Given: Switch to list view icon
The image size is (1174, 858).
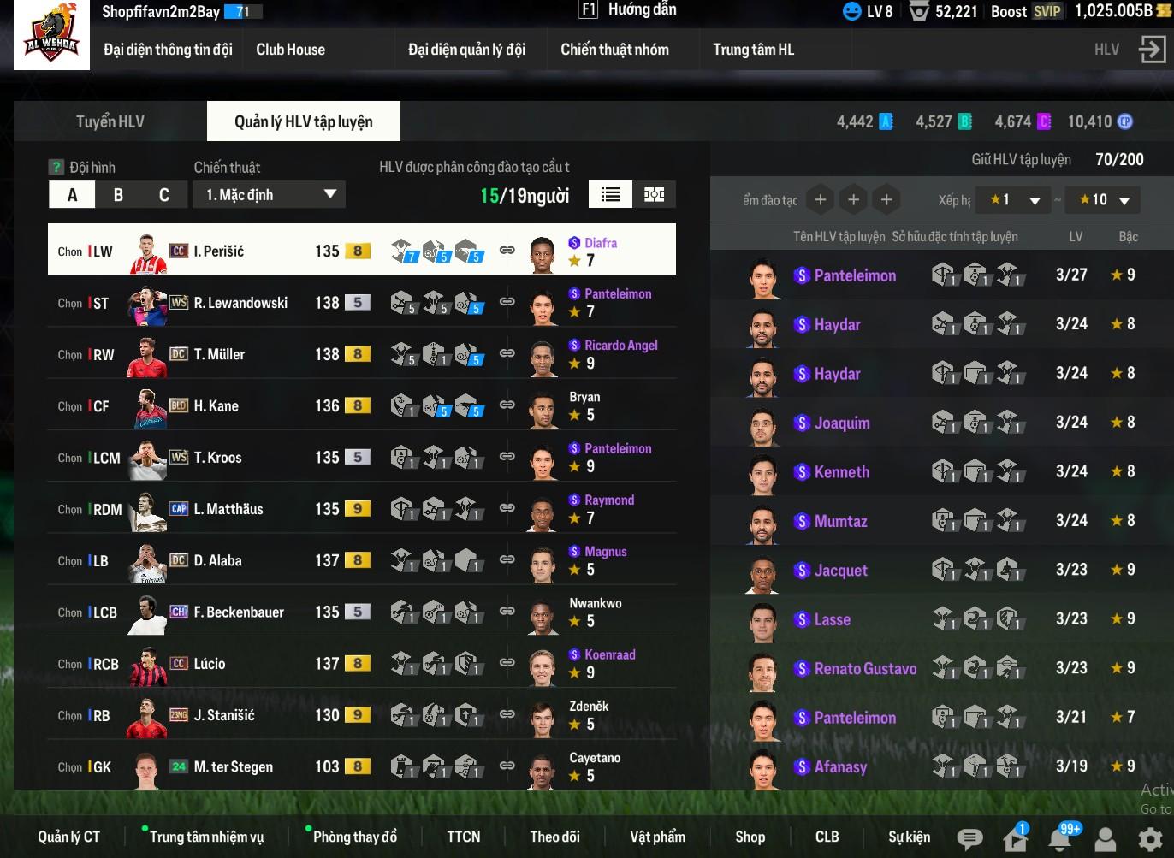Looking at the screenshot, I should pyautogui.click(x=610, y=194).
